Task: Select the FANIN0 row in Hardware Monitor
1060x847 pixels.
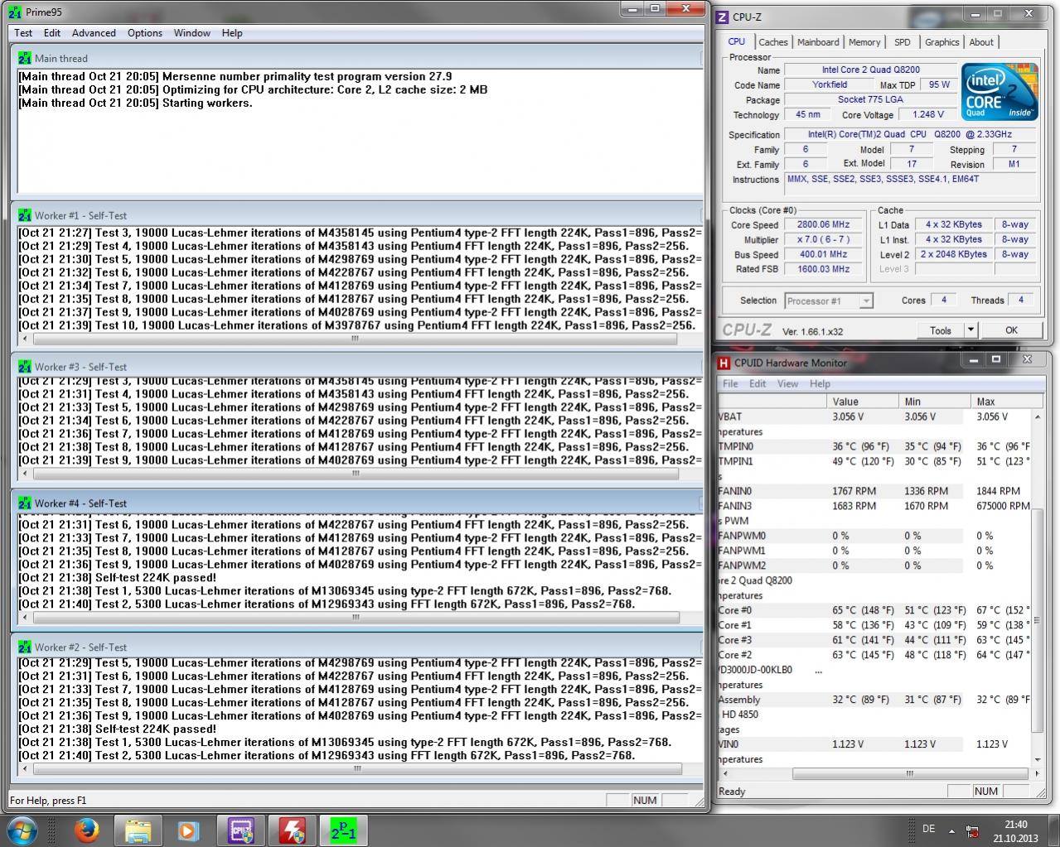Action: 874,491
